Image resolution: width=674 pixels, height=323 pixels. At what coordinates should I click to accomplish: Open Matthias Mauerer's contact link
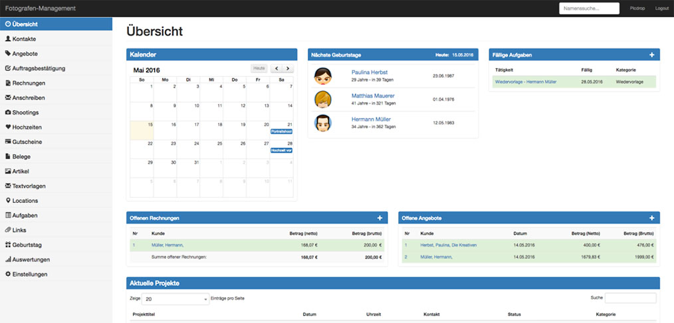click(x=372, y=96)
